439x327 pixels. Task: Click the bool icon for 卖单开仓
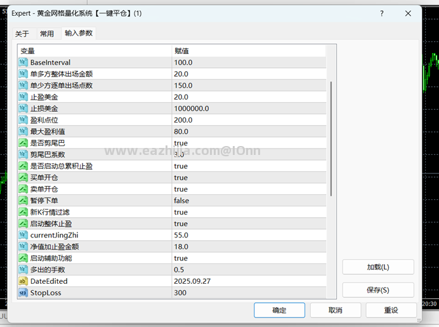(x=23, y=189)
